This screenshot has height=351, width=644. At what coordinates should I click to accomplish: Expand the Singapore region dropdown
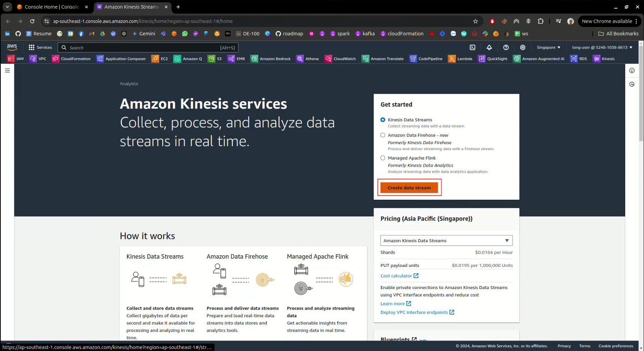pos(548,47)
